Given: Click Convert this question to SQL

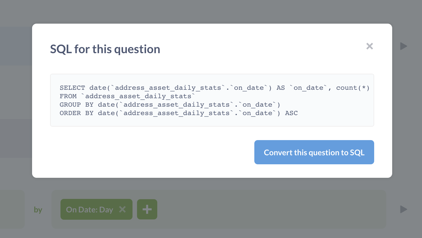Looking at the screenshot, I should click(314, 152).
